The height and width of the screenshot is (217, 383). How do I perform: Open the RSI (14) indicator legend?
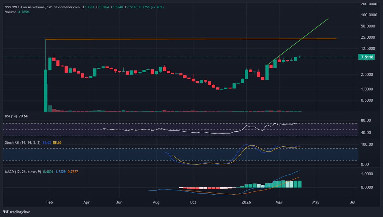point(11,116)
